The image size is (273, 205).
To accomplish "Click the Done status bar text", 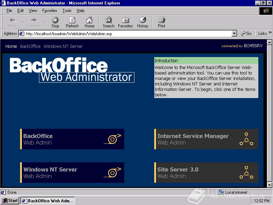I will (12, 192).
